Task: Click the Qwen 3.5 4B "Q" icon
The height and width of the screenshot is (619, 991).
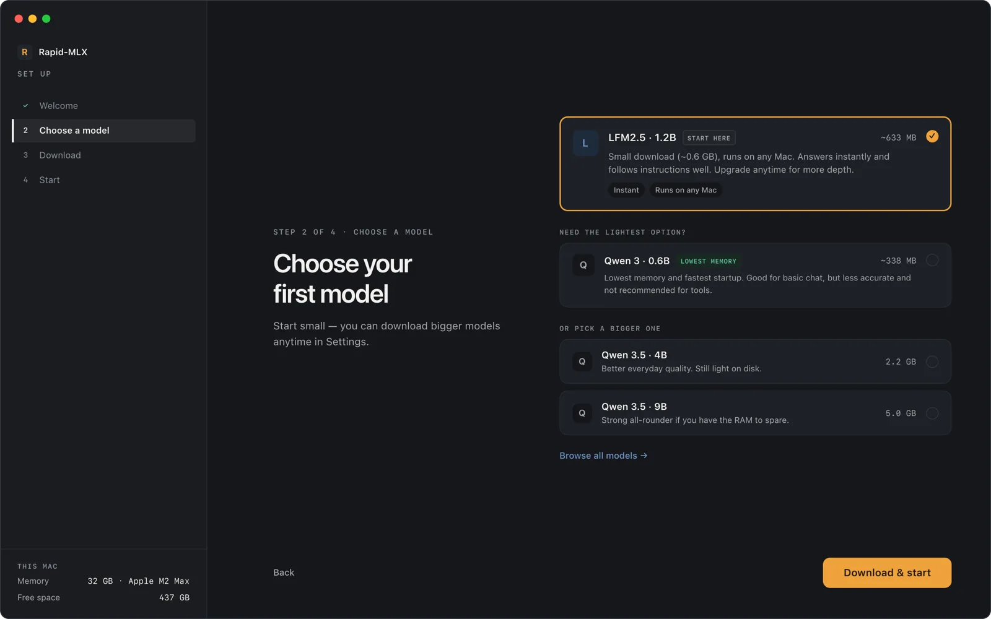Action: point(582,361)
